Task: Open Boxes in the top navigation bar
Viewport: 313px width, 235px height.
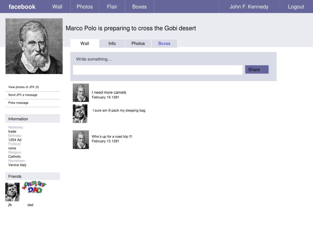Action: (139, 7)
